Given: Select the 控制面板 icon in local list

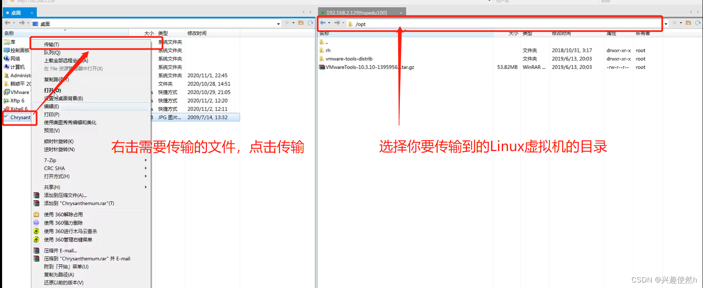Looking at the screenshot, I should tap(7, 50).
